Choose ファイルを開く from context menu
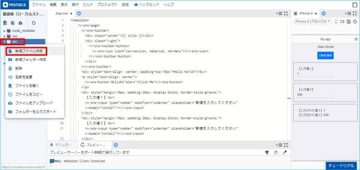Image resolution: width=360 pixels, height=170 pixels. click(35, 86)
